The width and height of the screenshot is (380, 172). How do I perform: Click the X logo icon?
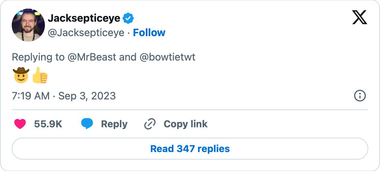click(x=360, y=17)
